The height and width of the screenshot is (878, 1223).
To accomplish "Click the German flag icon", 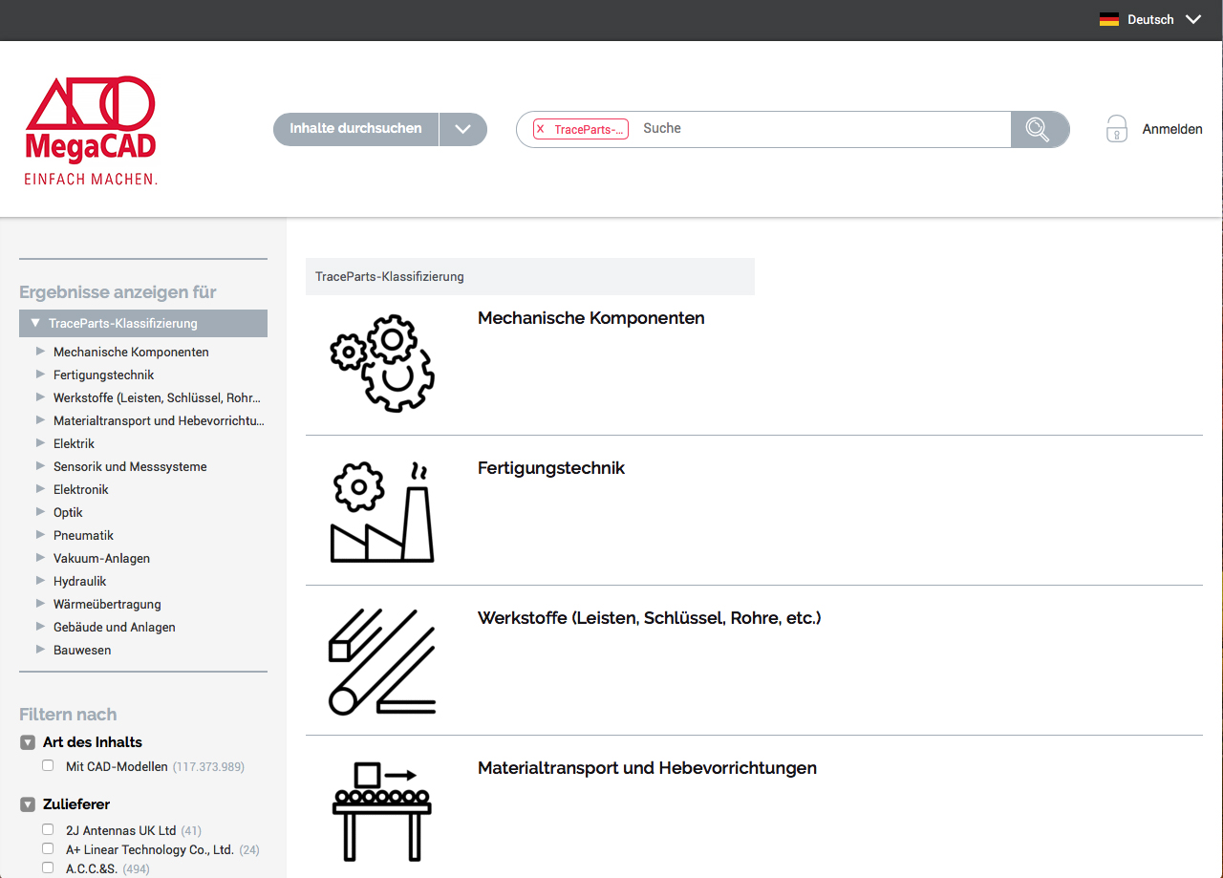I will point(1108,19).
